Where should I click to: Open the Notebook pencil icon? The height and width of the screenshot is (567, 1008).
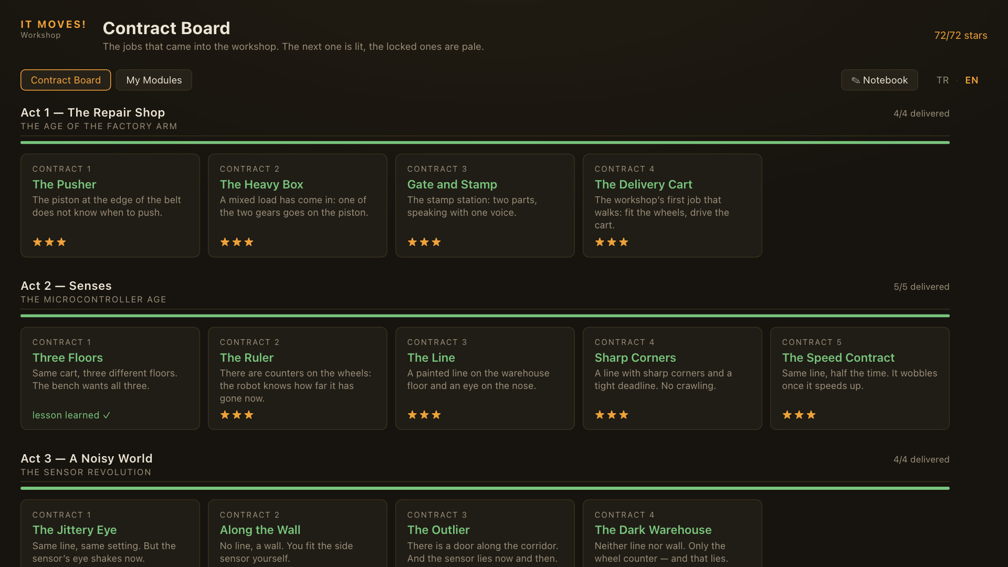855,80
